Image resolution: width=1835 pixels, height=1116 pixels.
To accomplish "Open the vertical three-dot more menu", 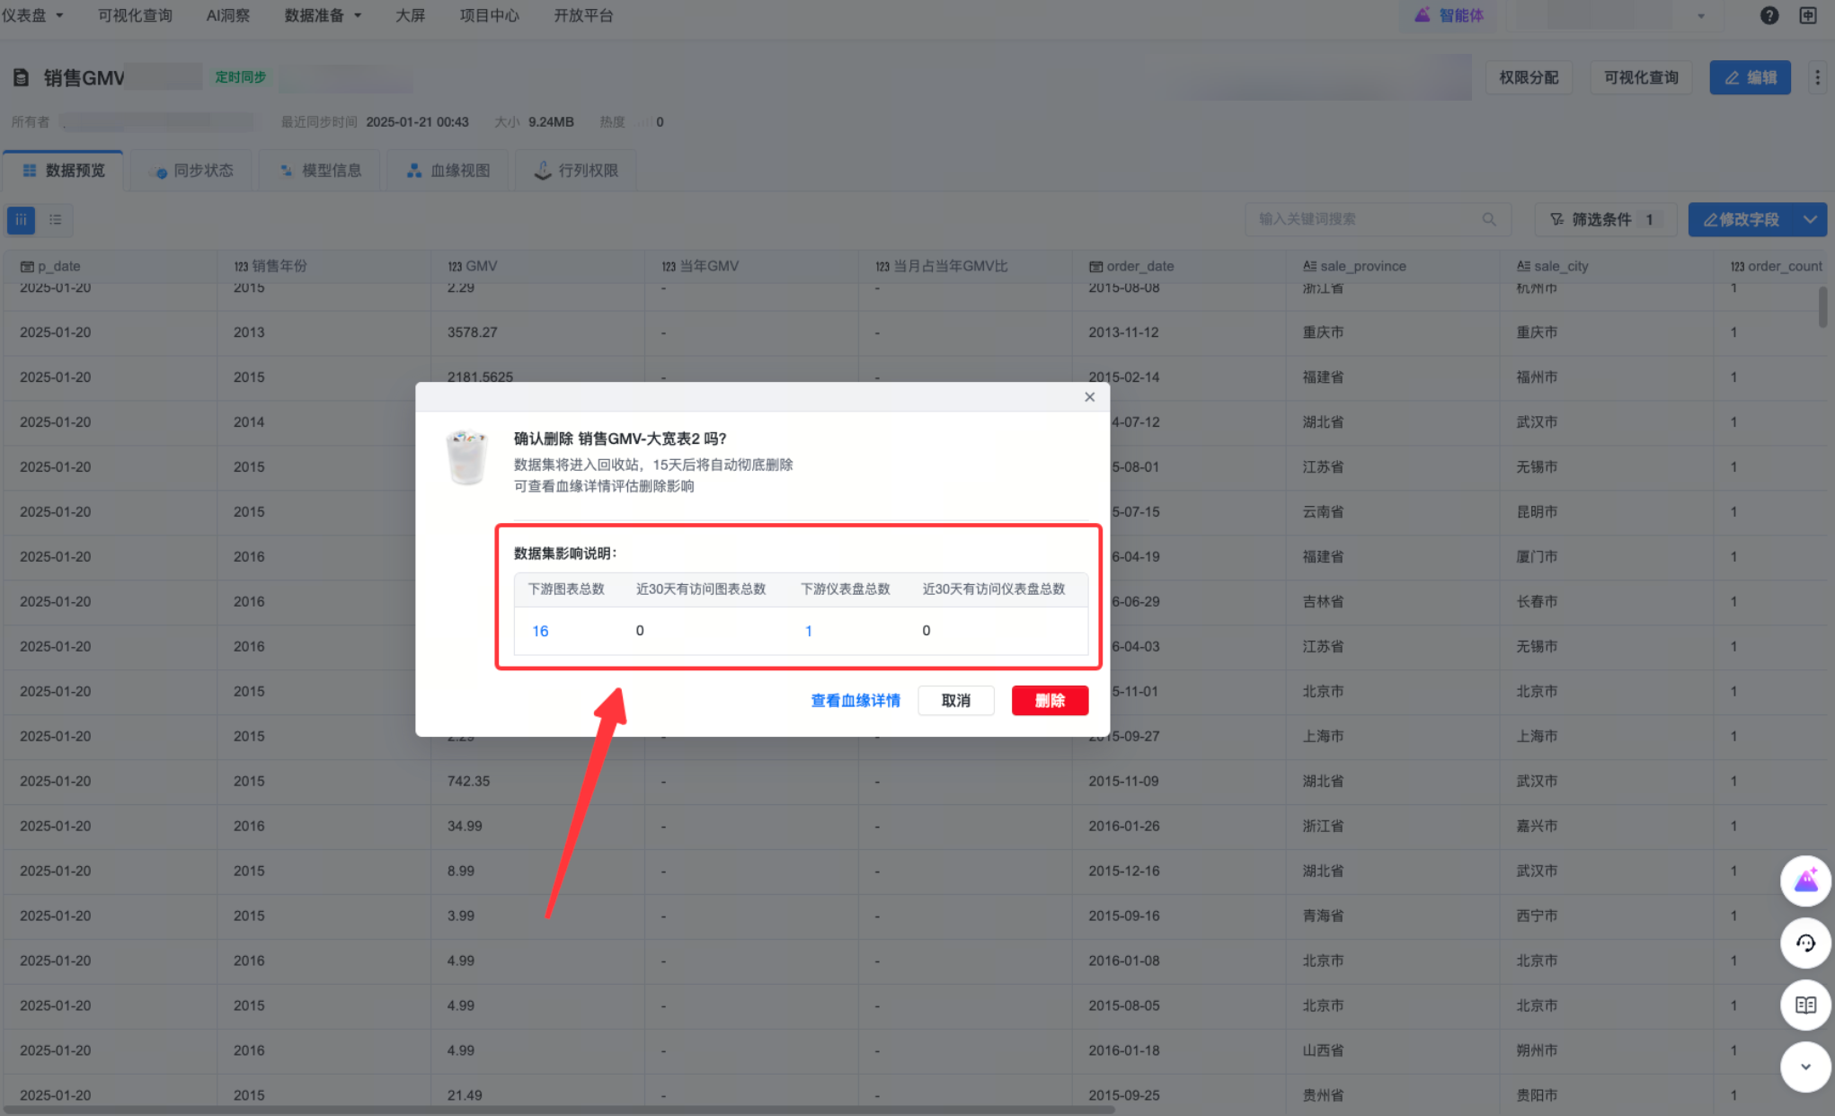I will click(1817, 78).
